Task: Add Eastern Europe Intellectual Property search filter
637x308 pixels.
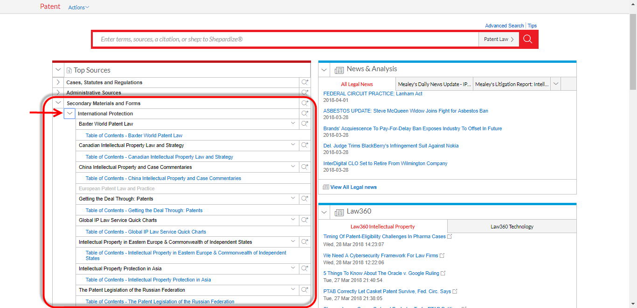Action: pyautogui.click(x=305, y=242)
